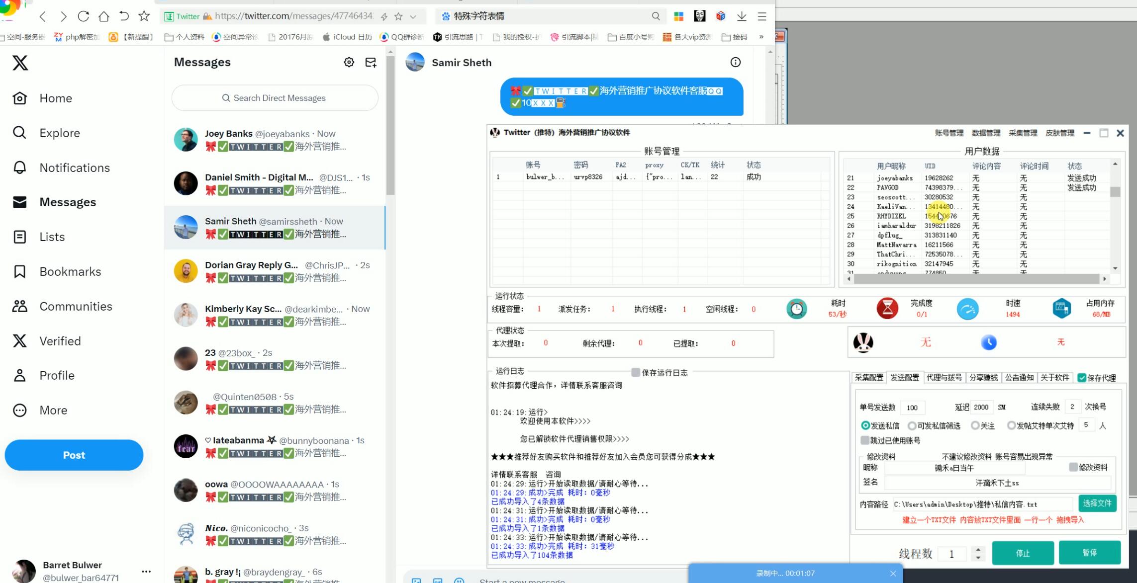Click the browser home icon
This screenshot has height=583, width=1137.
click(103, 16)
